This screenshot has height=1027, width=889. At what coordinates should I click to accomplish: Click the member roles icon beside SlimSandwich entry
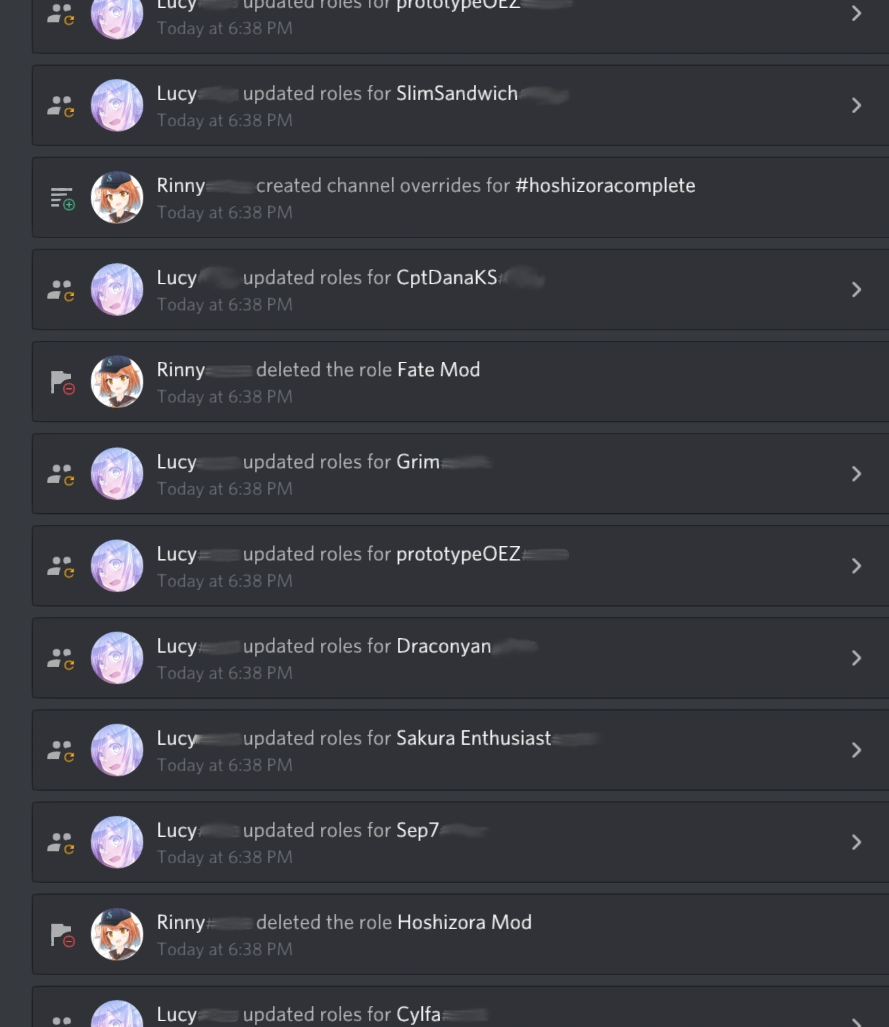coord(61,106)
